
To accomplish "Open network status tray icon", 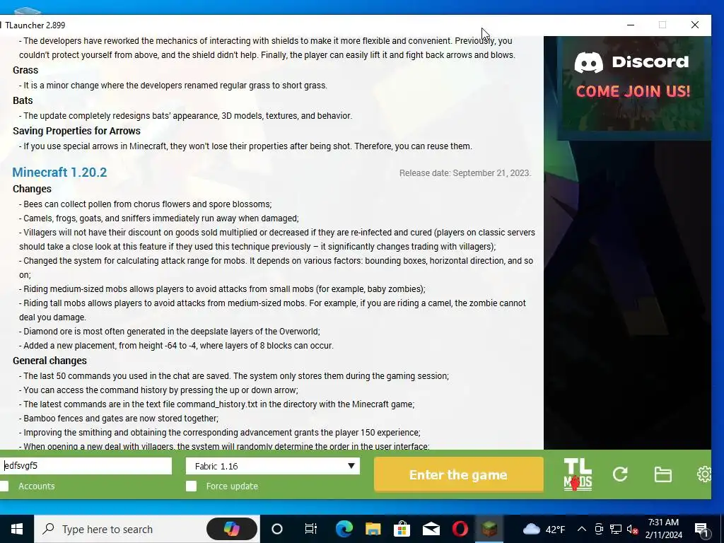I will (x=616, y=529).
